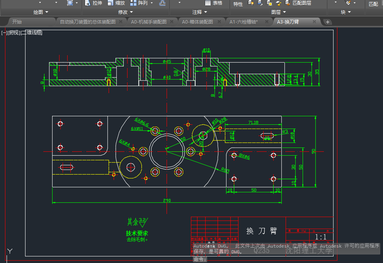This screenshot has width=383, height=263.
Task: Insert a Table (表格)
Action: click(213, 3)
